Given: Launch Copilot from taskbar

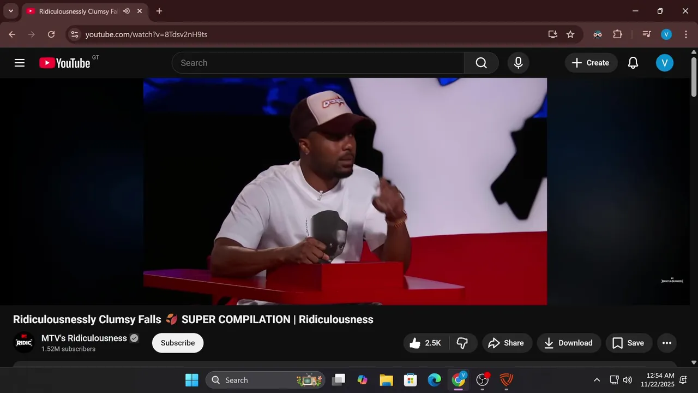Looking at the screenshot, I should (x=363, y=380).
